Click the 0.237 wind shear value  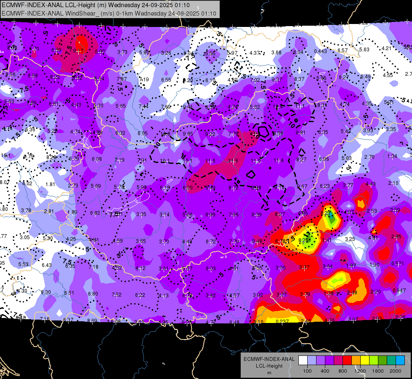click(282, 321)
